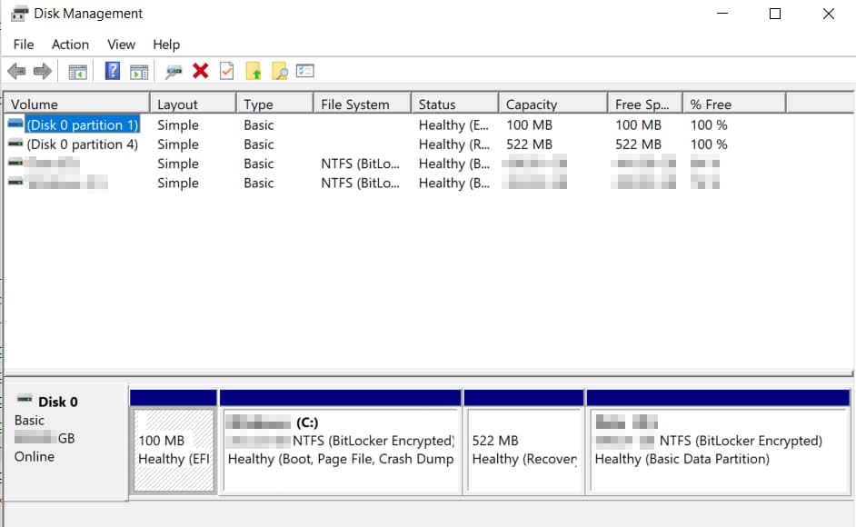Select the C: partition block in the disk map
The height and width of the screenshot is (527, 856).
(x=339, y=436)
